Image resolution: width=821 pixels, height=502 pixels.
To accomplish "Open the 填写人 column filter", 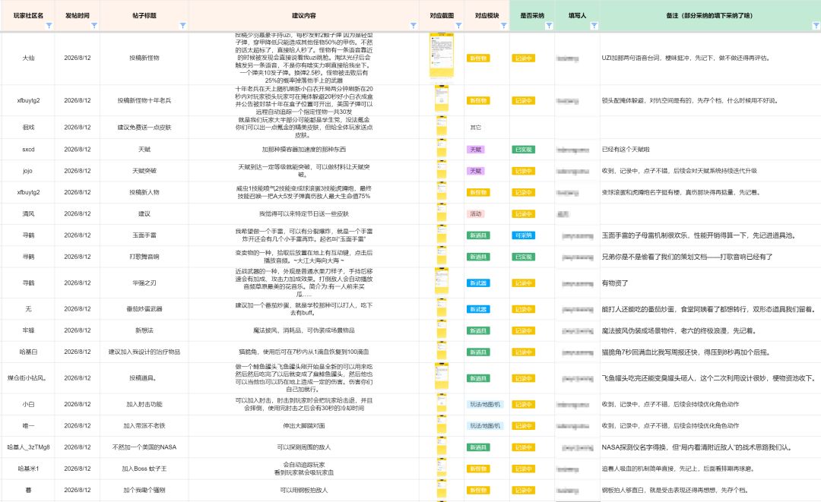I will pyautogui.click(x=594, y=26).
